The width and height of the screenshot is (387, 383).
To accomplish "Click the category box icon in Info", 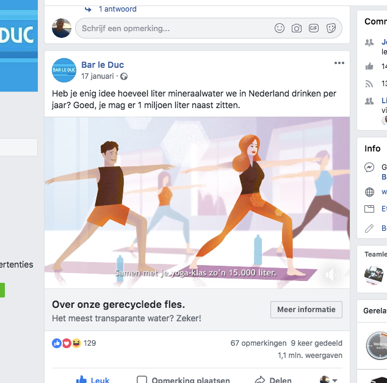I will pyautogui.click(x=369, y=209).
